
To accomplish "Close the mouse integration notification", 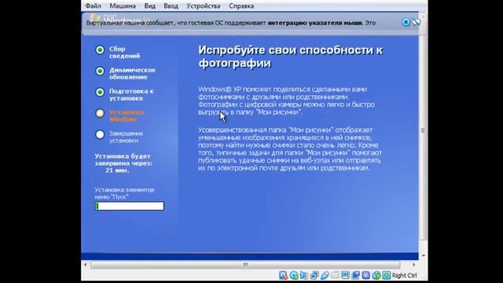I will (x=406, y=22).
